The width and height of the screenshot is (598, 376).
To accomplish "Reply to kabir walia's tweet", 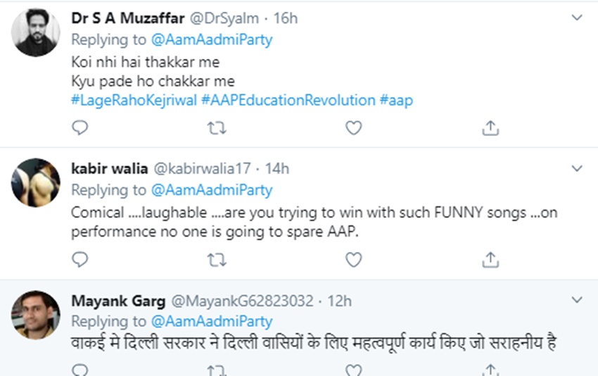I will (81, 260).
